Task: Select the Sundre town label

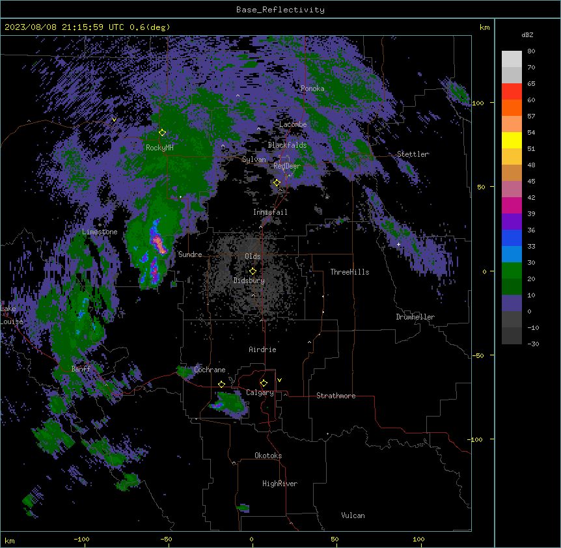Action: [x=190, y=254]
